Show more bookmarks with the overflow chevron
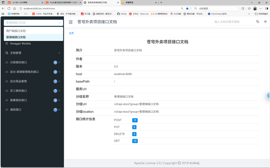 [x=249, y=14]
